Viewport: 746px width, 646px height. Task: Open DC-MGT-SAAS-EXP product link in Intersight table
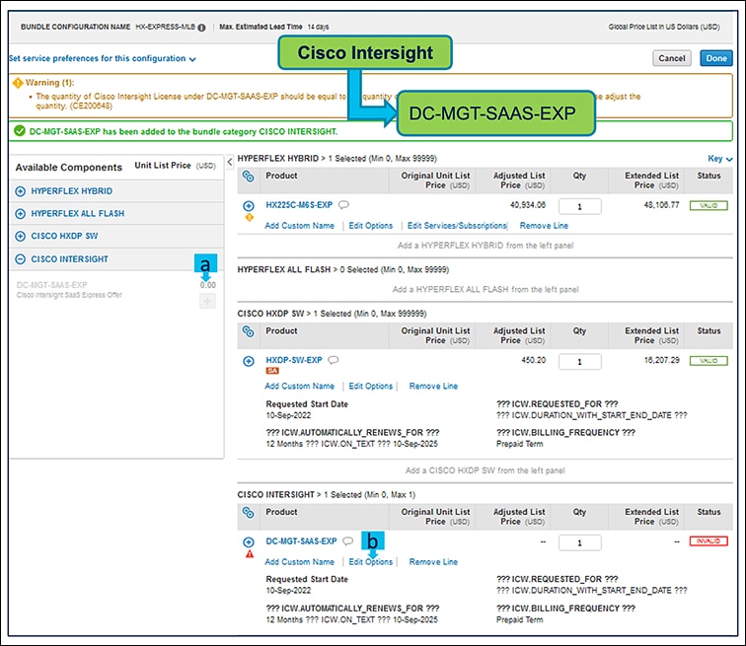[x=301, y=540]
